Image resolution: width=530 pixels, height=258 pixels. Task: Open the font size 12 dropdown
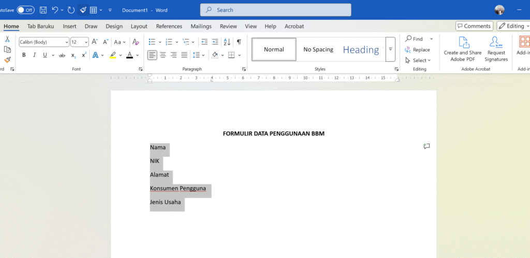(x=86, y=42)
